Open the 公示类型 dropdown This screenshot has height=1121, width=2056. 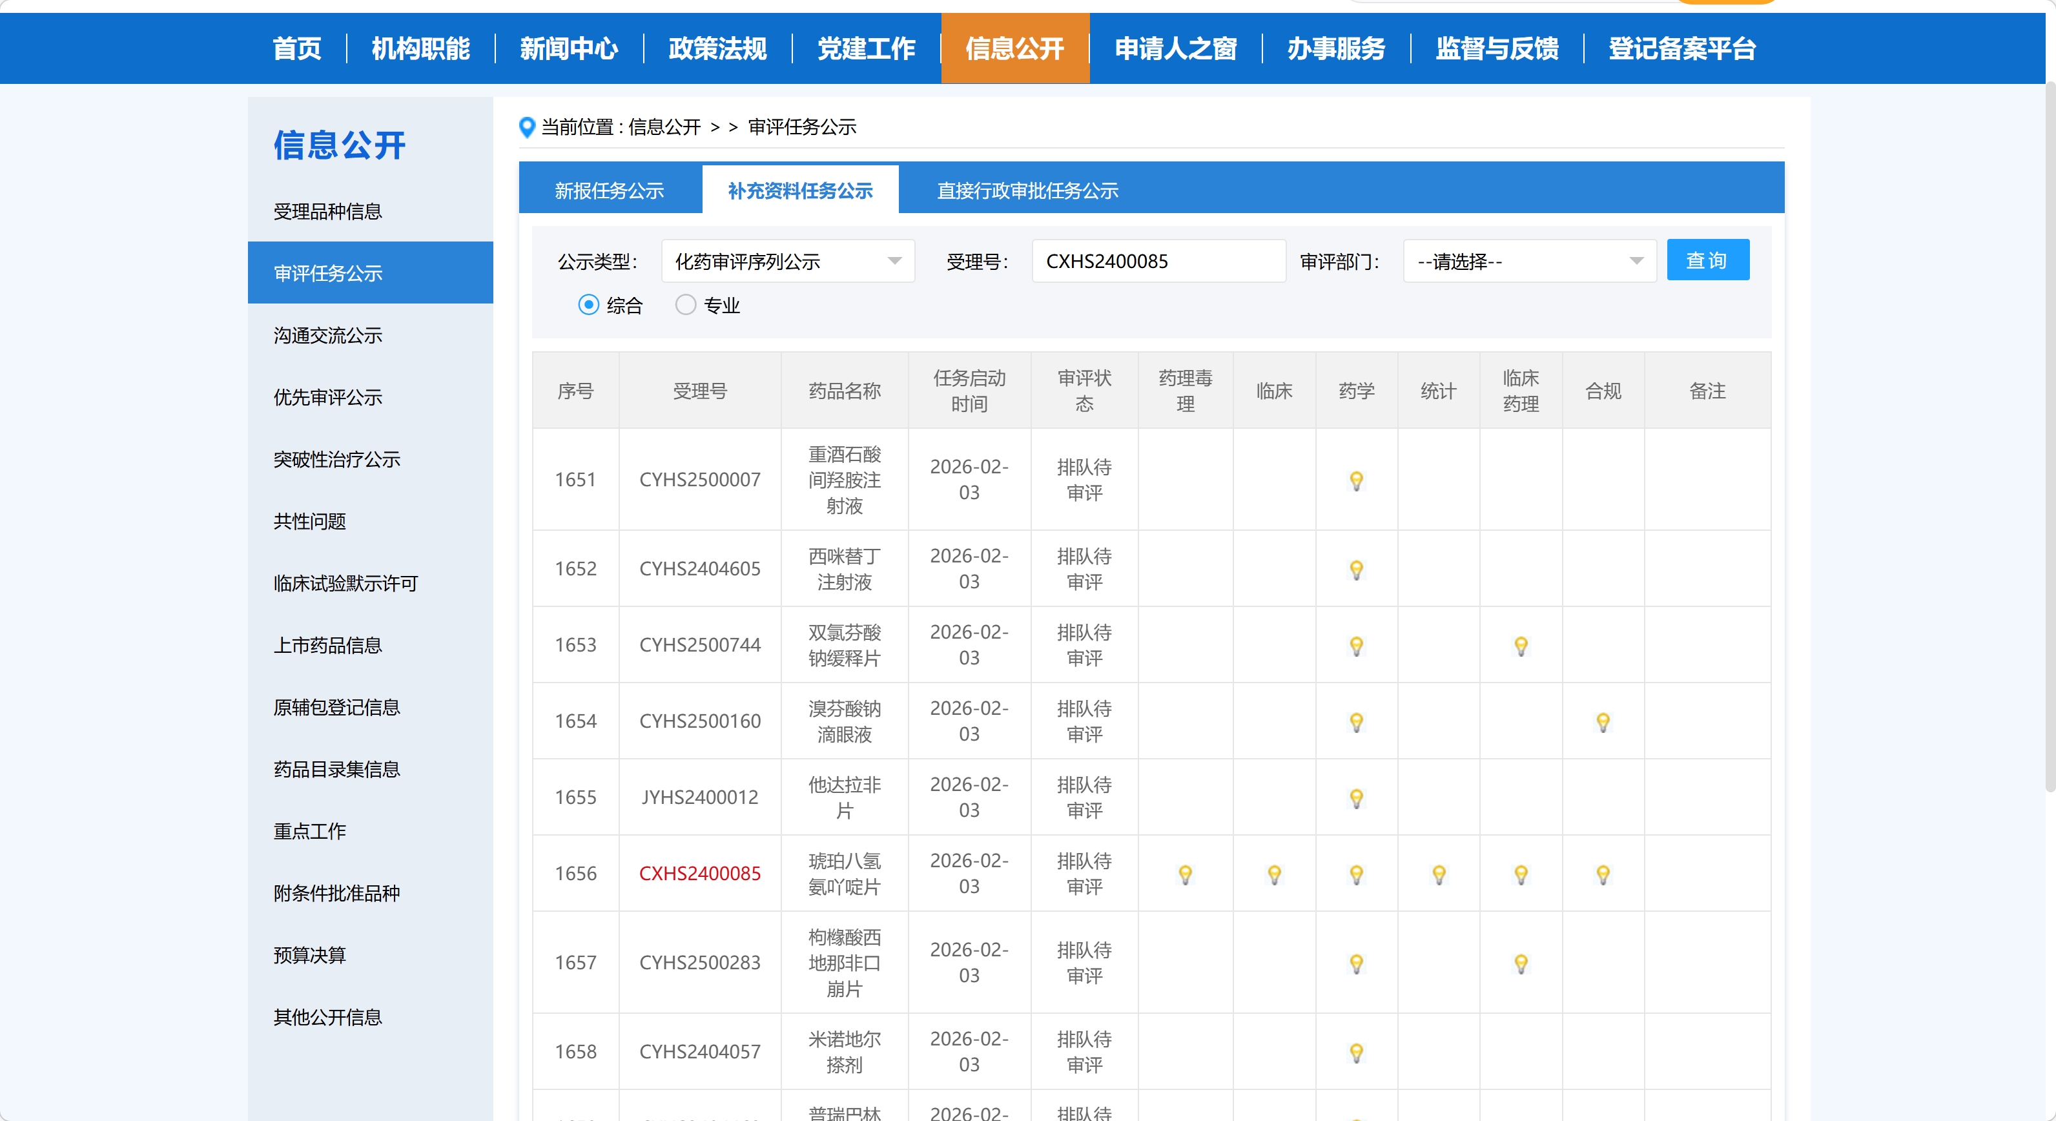787,261
